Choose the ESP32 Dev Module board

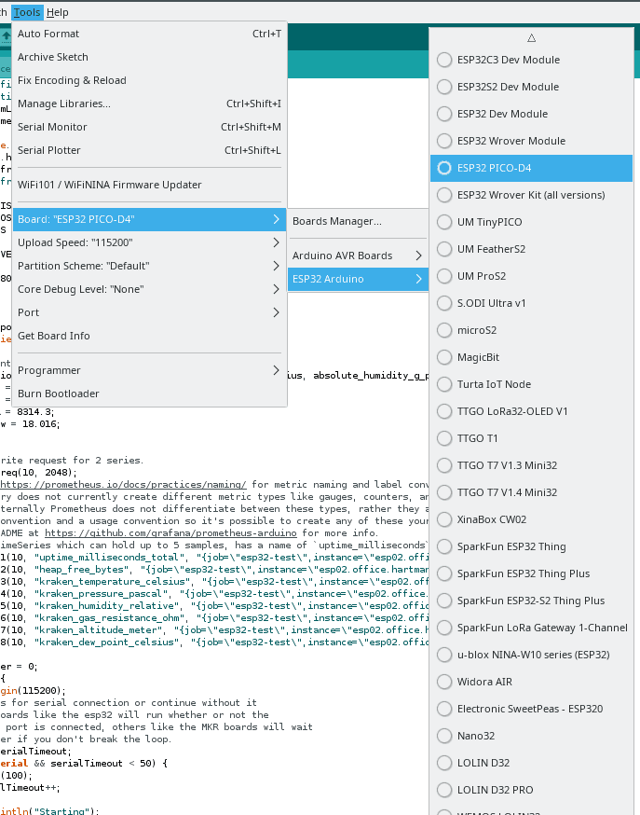point(531,114)
